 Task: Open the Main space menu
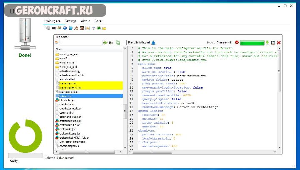(52, 21)
